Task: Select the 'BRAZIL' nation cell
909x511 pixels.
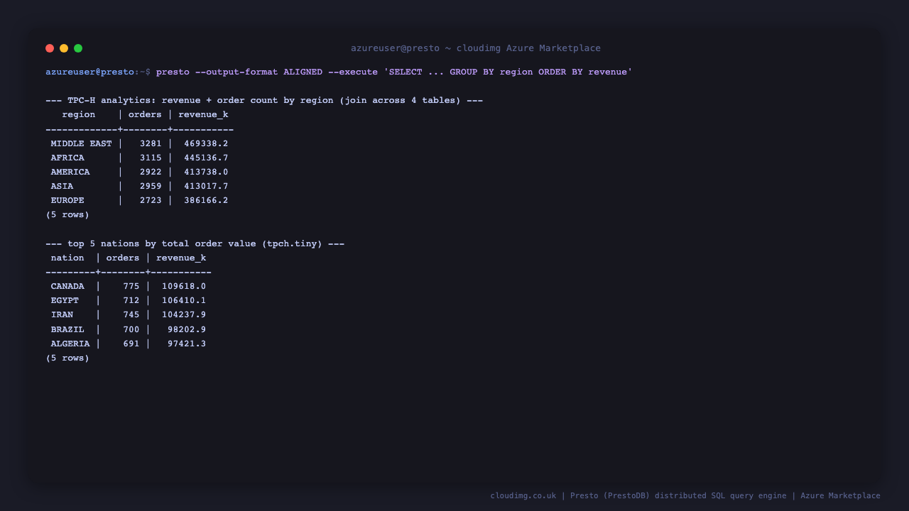Action: (x=67, y=329)
